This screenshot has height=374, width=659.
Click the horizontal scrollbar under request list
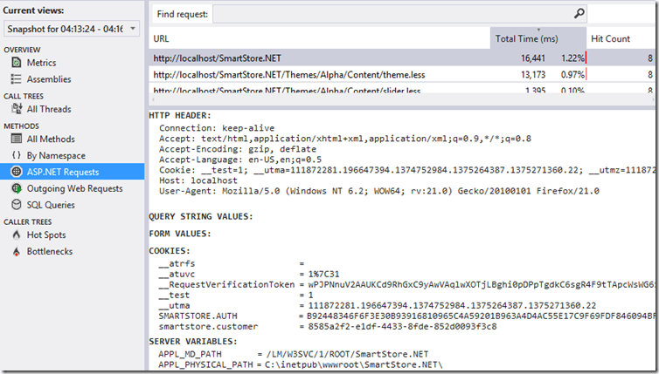coord(402,99)
